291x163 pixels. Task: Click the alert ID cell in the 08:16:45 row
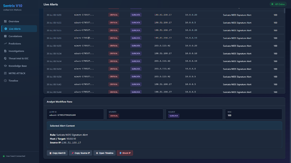84,84
